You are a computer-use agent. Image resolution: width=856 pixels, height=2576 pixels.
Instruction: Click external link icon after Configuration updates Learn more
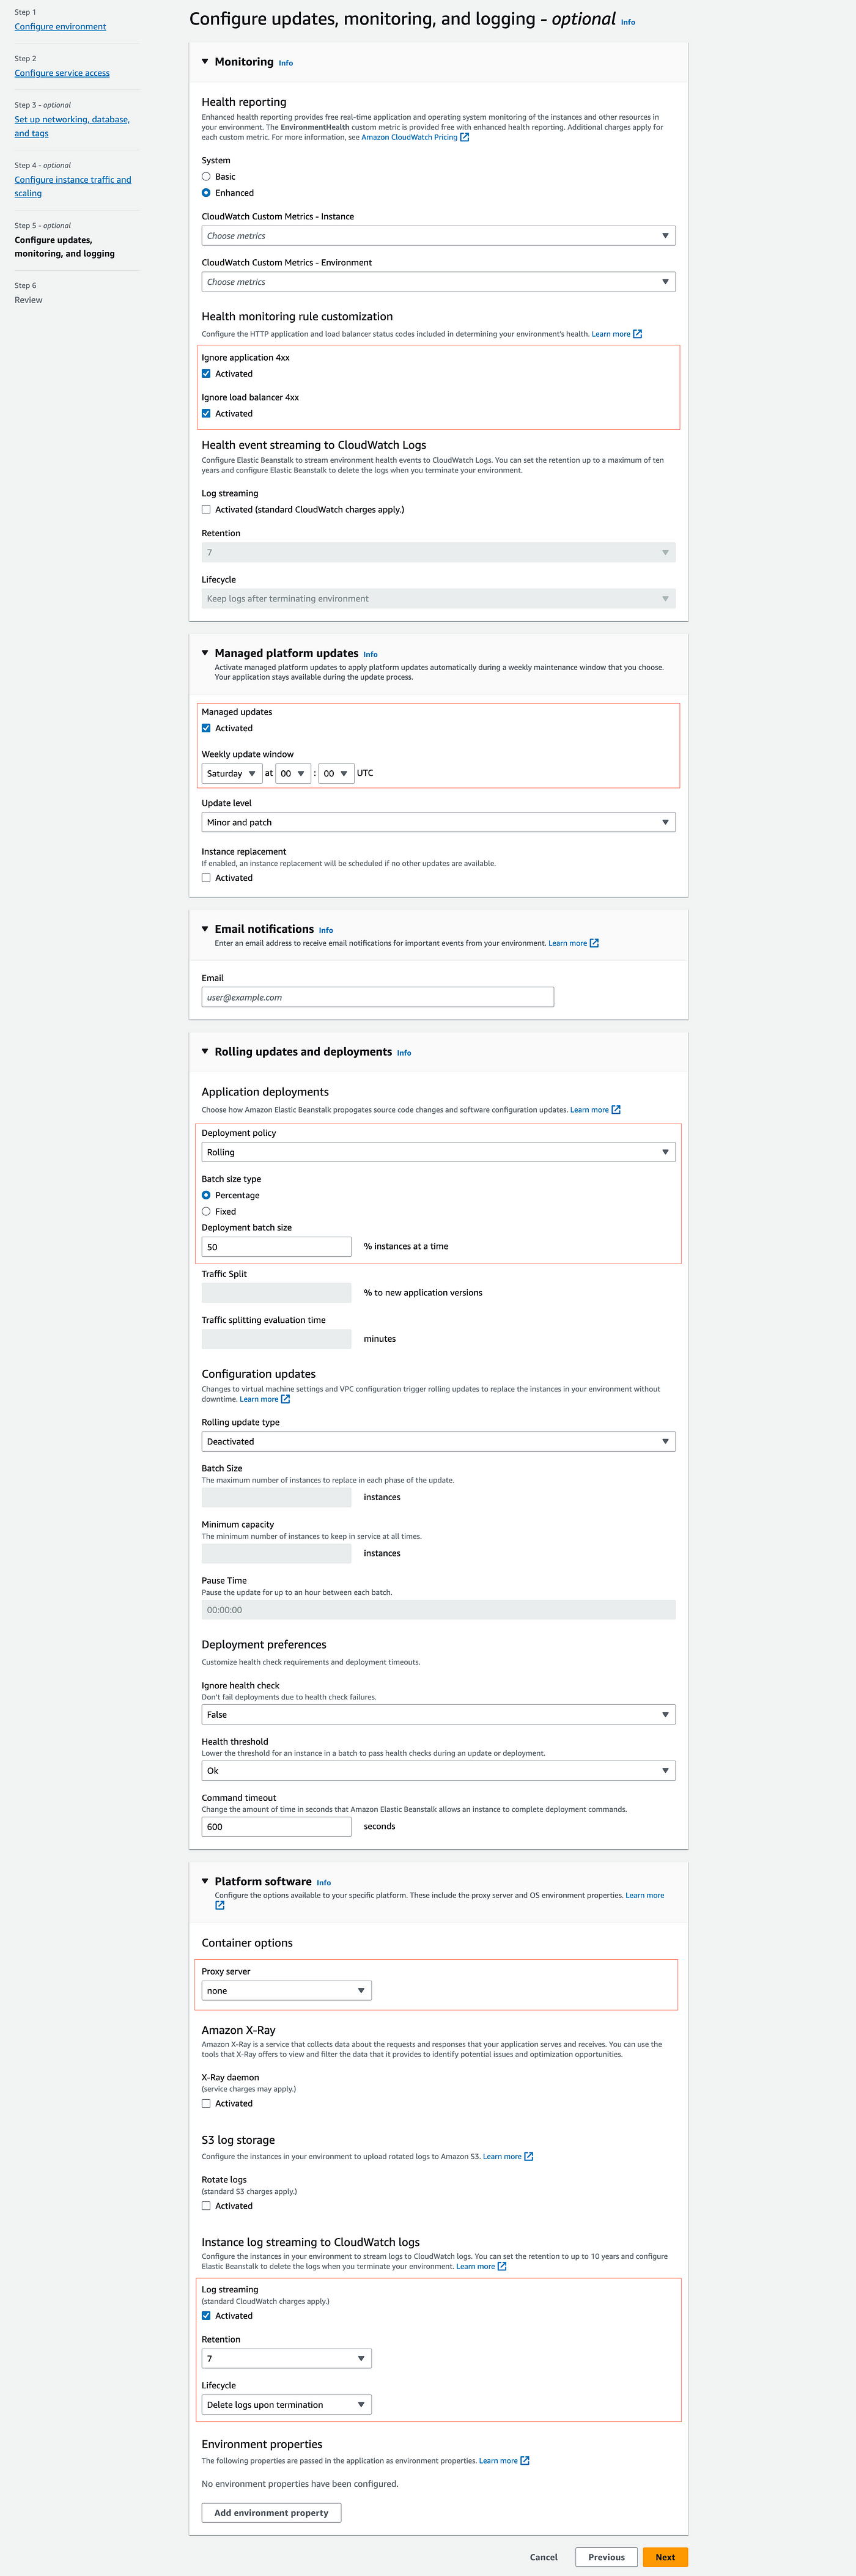(x=285, y=1399)
